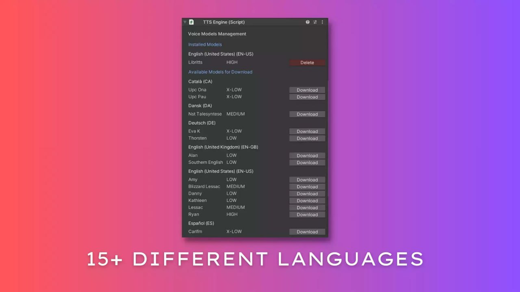Screen dimensions: 520x292
Task: Download the Danny voice model
Action: click(307, 193)
